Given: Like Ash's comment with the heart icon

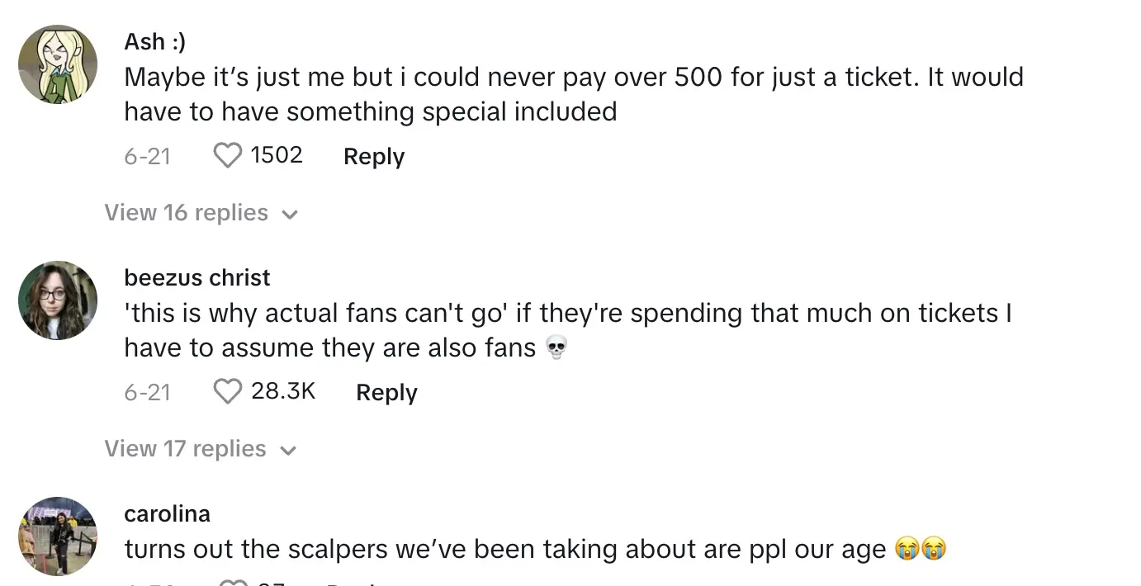Looking at the screenshot, I should [x=228, y=156].
